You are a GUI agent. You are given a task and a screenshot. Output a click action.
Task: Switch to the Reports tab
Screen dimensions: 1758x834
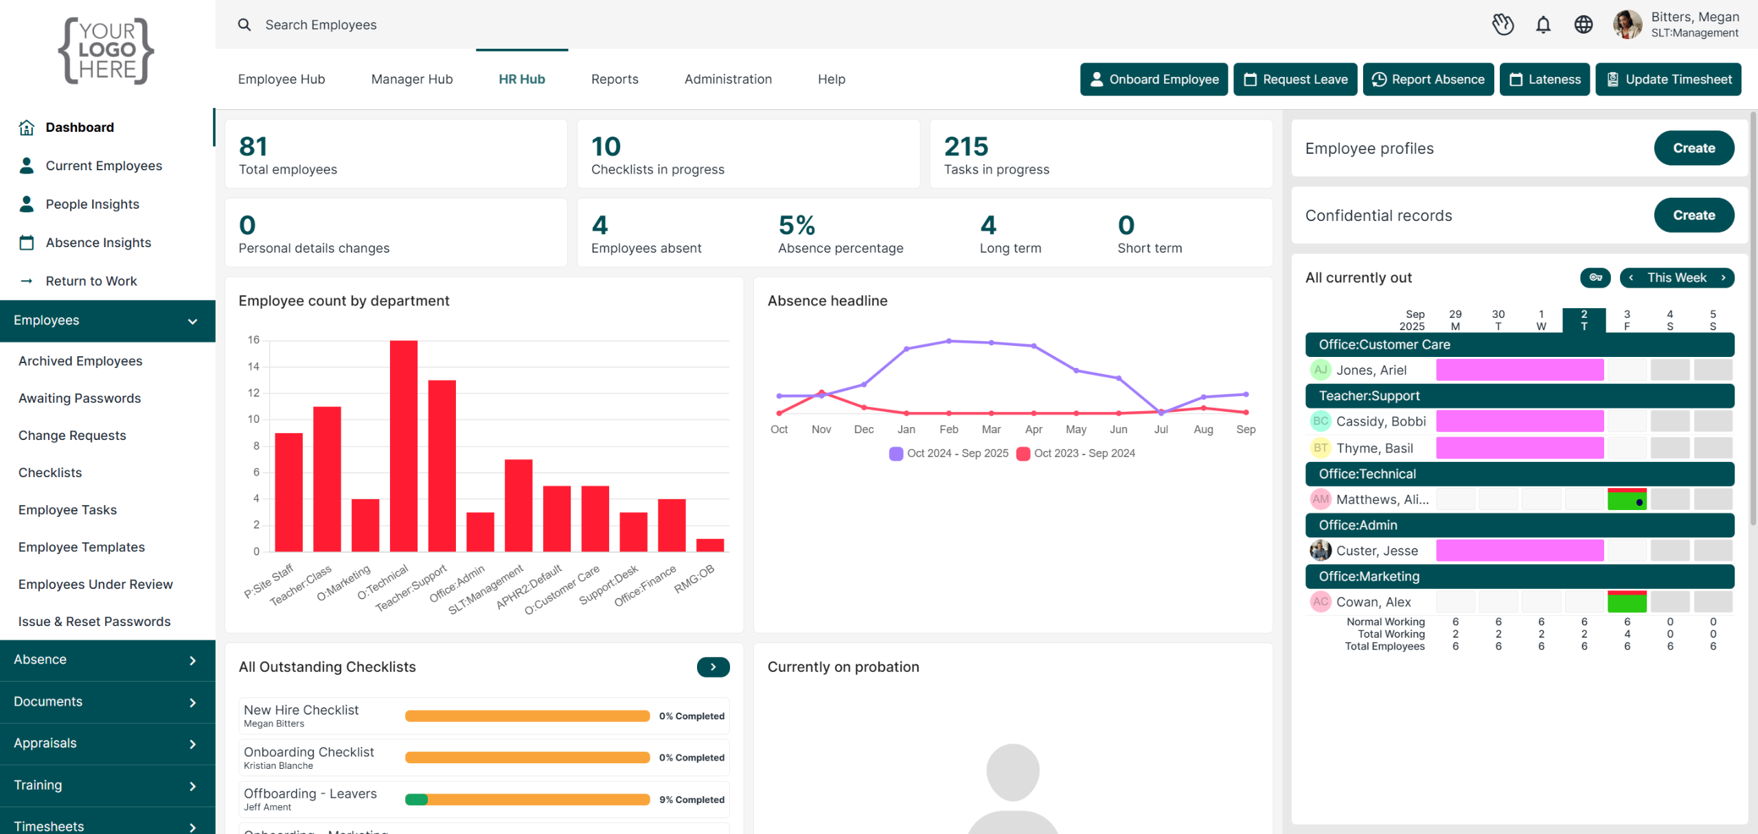[x=614, y=79]
